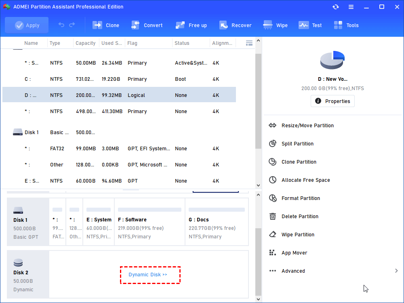Click the Wipe Partition eraser icon

273,234
